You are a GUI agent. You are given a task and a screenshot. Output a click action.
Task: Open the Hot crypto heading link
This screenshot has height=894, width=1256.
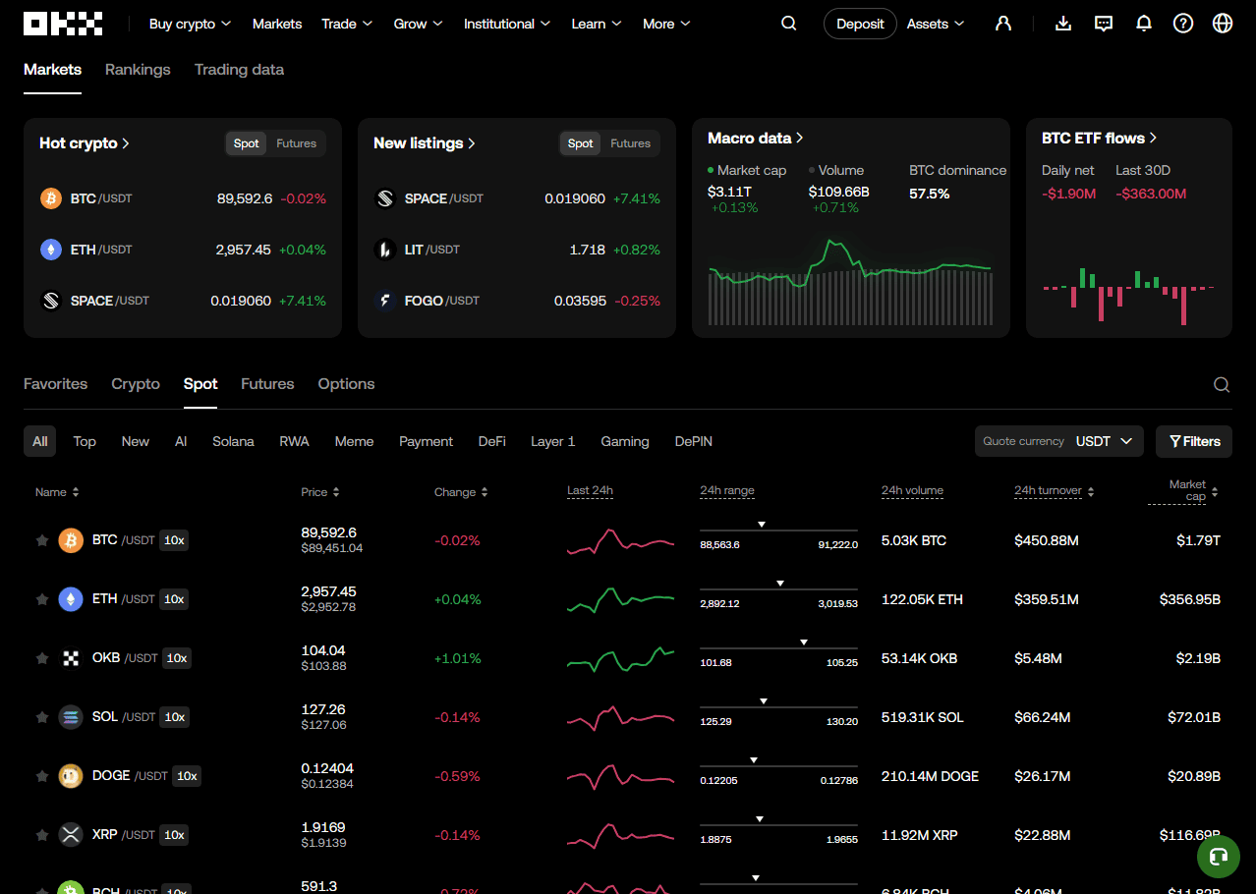85,143
